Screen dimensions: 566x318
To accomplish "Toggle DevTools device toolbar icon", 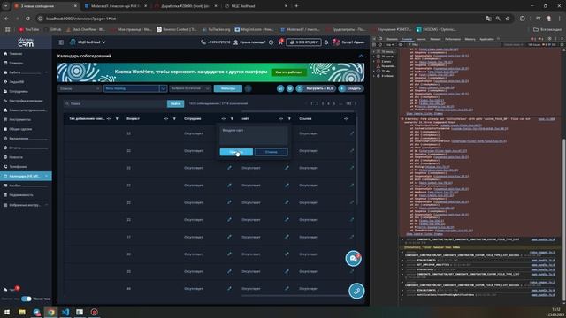I will click(380, 39).
